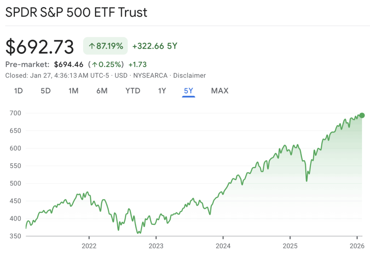This screenshot has width=370, height=257.
Task: Click the green up-arrow in the 87.19% badge
Action: 92,46
